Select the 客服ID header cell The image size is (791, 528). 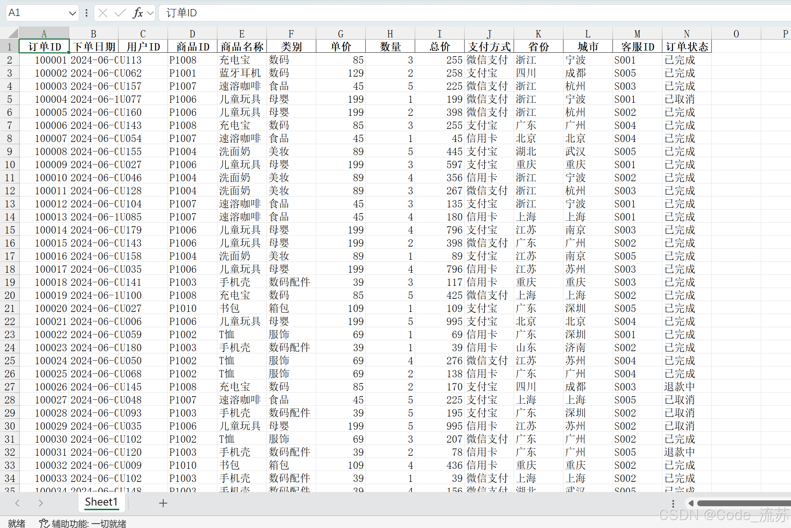637,46
